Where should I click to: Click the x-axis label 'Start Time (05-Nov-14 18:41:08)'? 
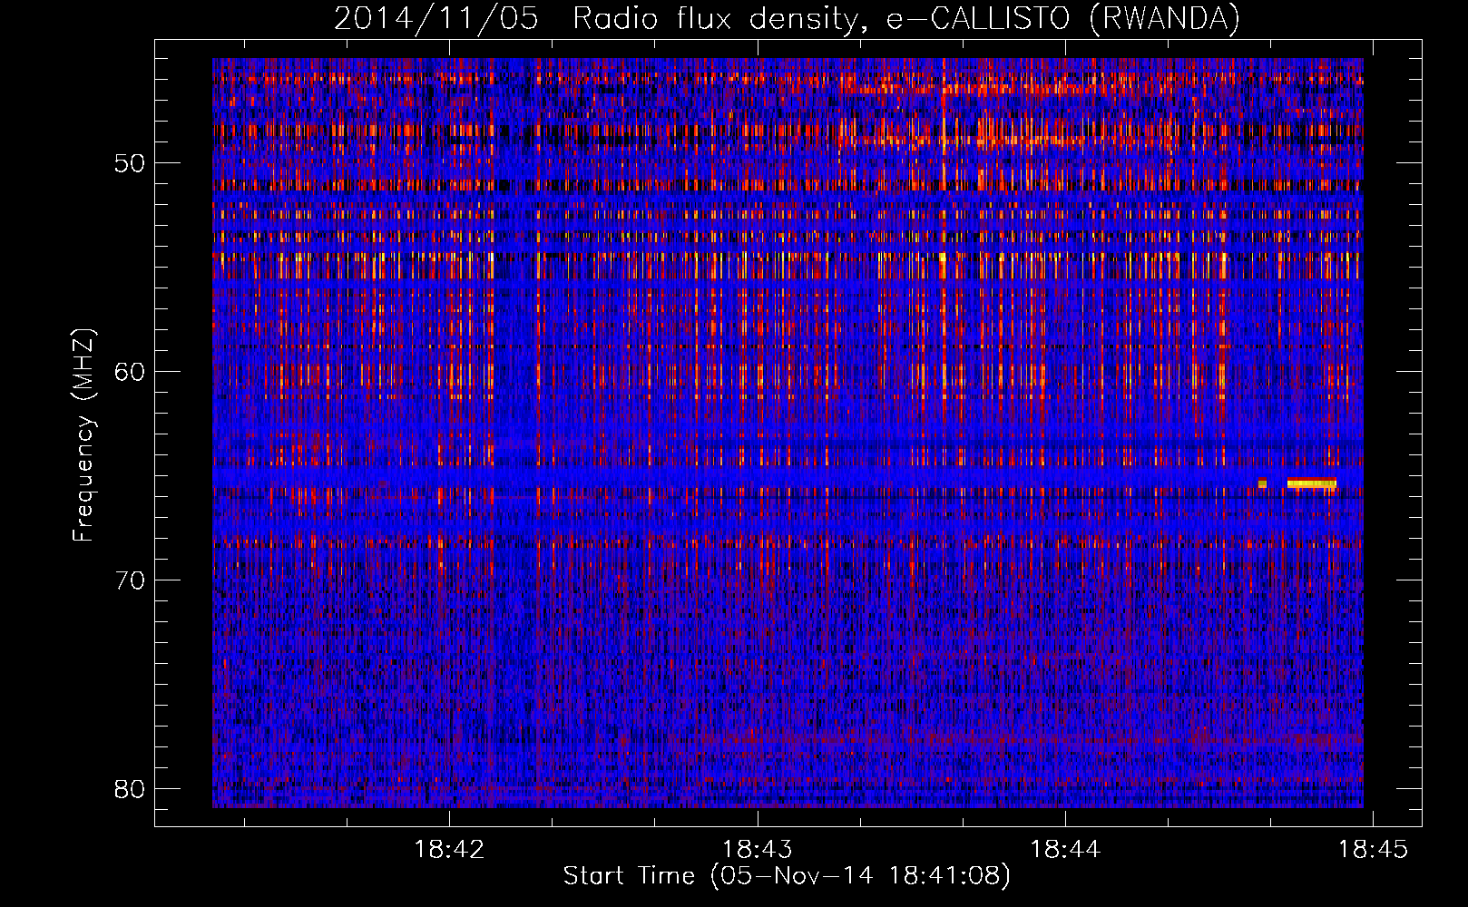787,876
